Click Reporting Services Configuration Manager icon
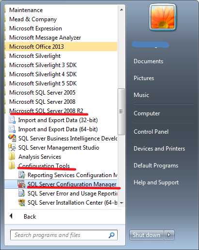Image resolution: width=199 pixels, height=250 pixels. click(21, 175)
